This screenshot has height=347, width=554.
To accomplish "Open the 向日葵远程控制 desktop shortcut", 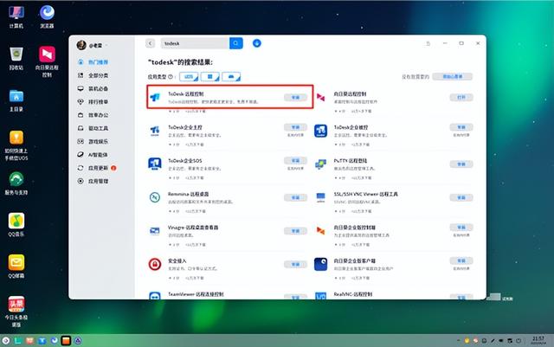I will pos(47,55).
